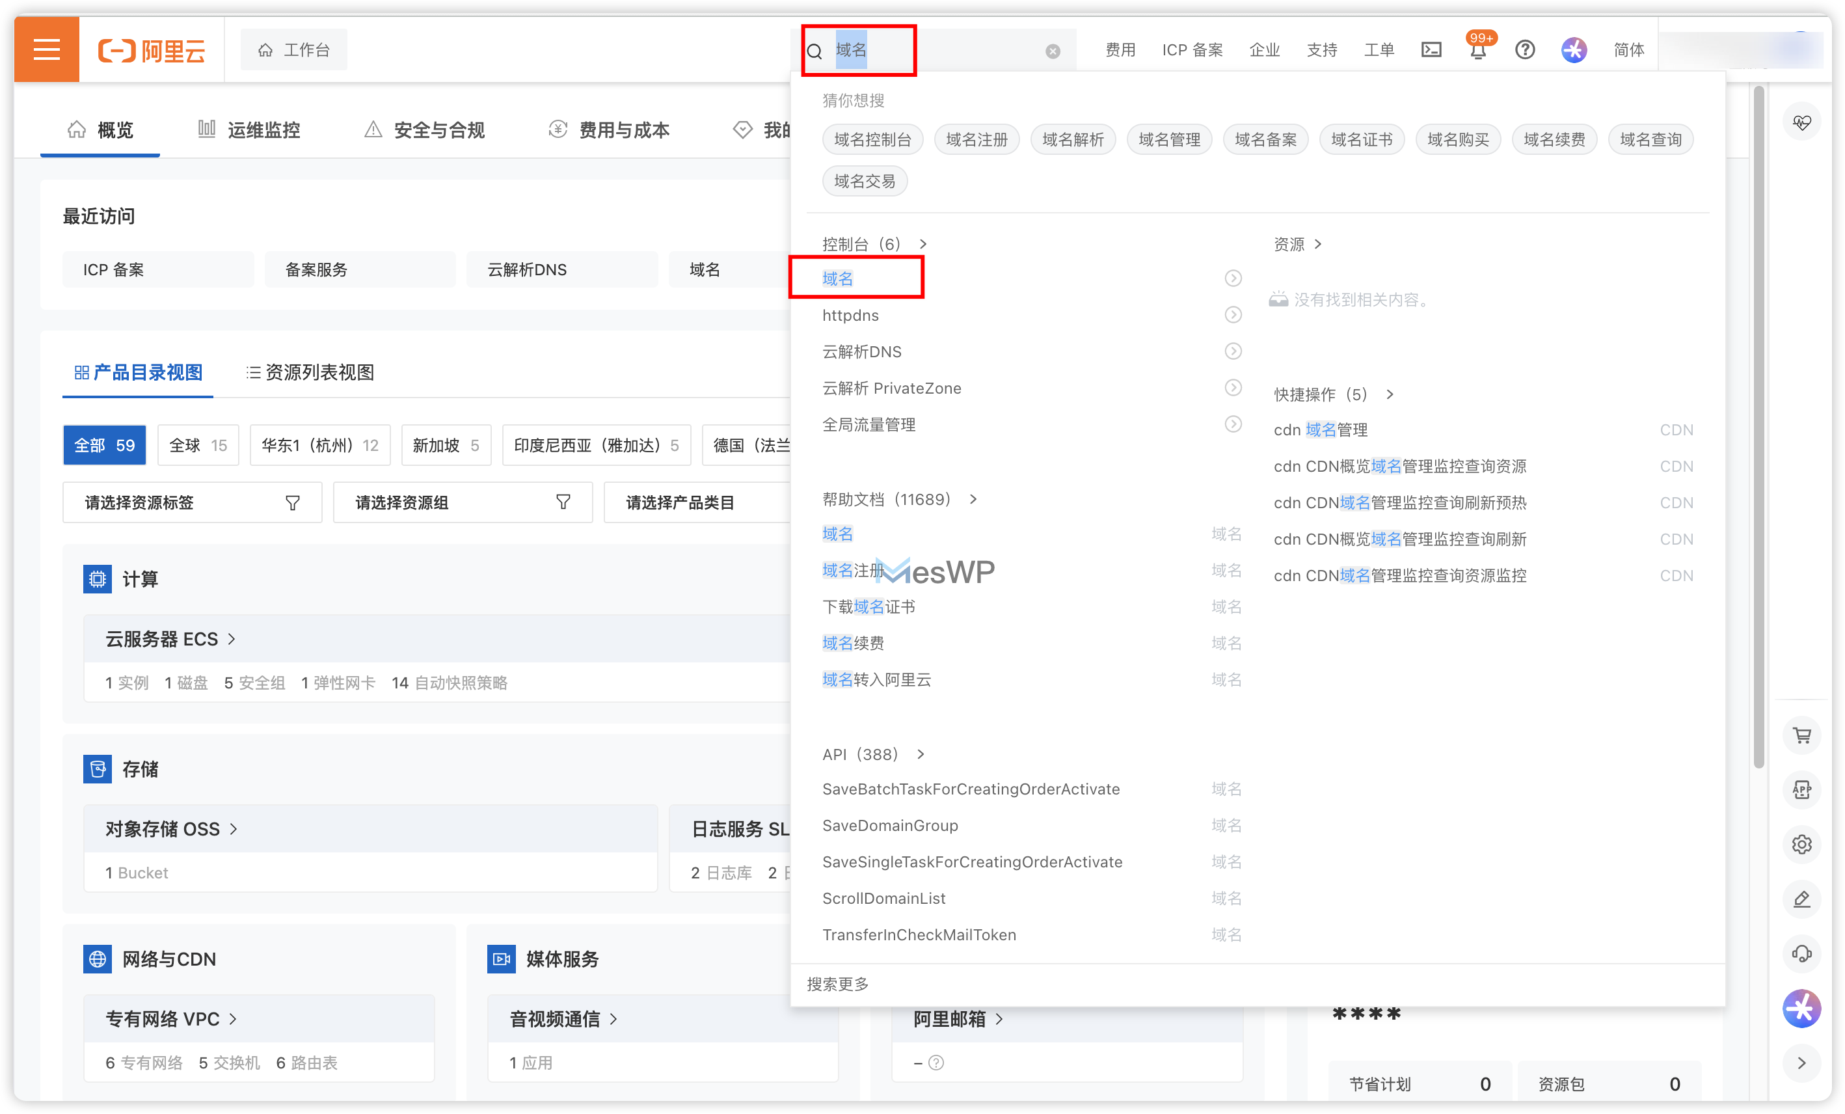Switch language via 简体

click(x=1628, y=49)
